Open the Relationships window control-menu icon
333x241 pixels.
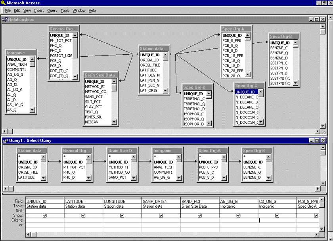pos(4,19)
